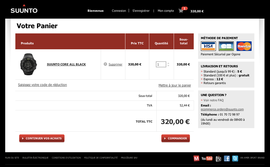Click the Retours garantis line
270x167 pixels.
tap(215, 83)
